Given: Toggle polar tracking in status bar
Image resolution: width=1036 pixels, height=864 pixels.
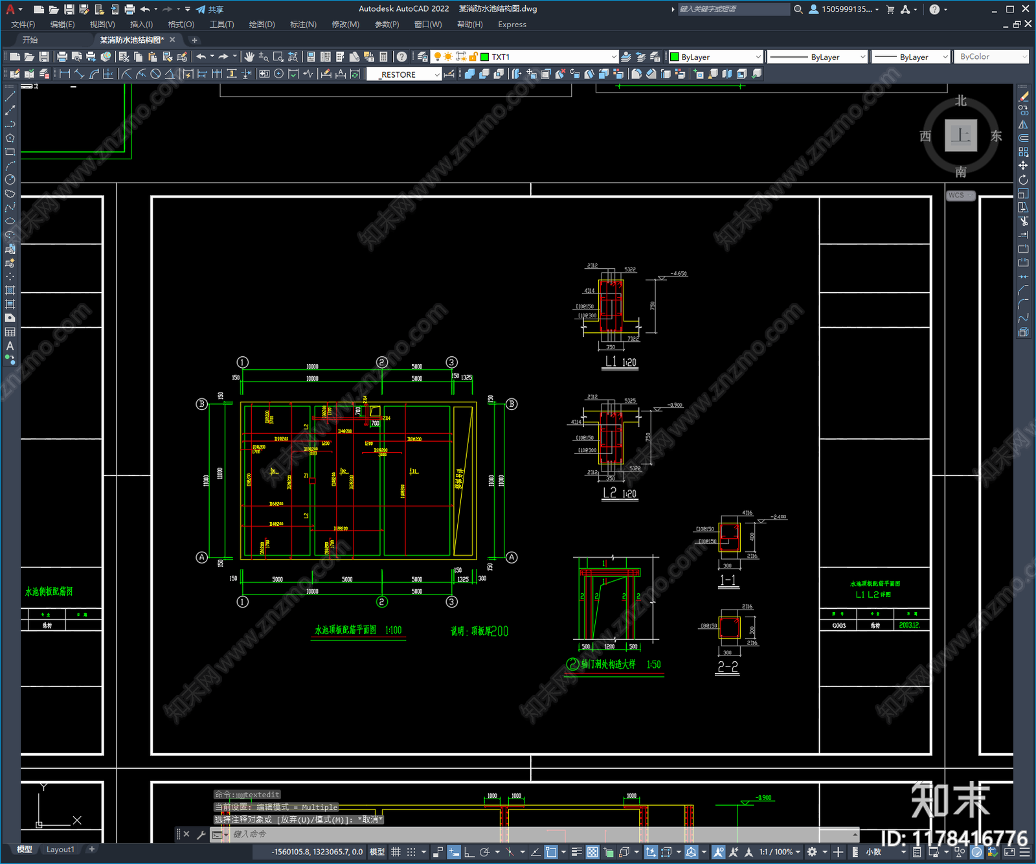Looking at the screenshot, I should coord(484,852).
